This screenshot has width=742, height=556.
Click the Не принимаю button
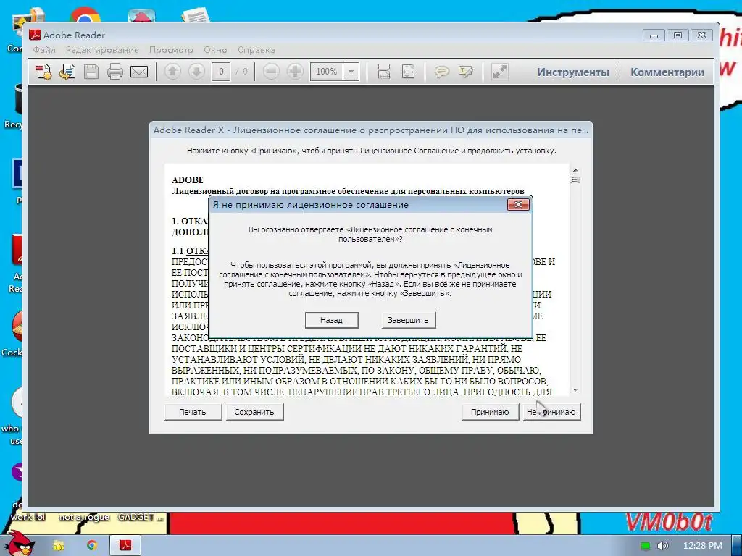(x=551, y=412)
